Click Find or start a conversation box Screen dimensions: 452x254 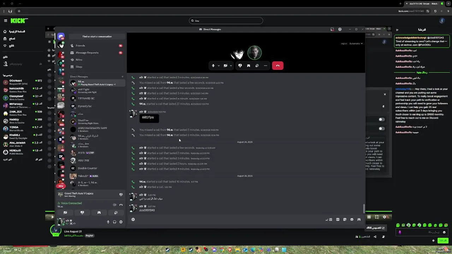coord(97,36)
